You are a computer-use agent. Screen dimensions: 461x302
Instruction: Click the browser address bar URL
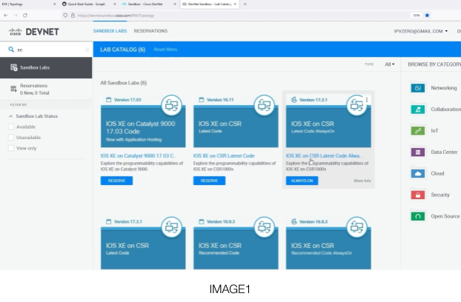pyautogui.click(x=116, y=16)
